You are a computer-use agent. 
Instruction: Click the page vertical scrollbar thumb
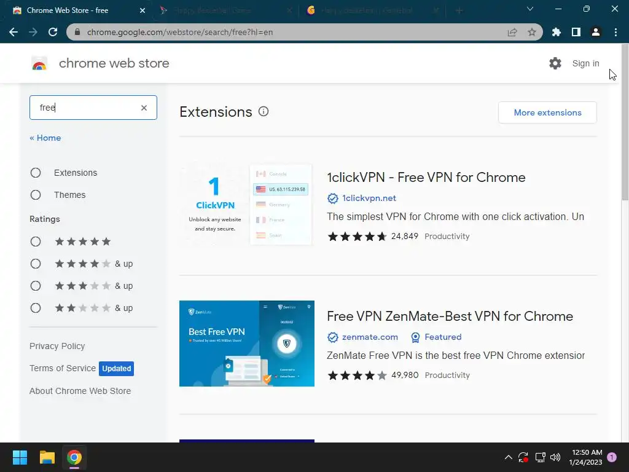tap(625, 122)
